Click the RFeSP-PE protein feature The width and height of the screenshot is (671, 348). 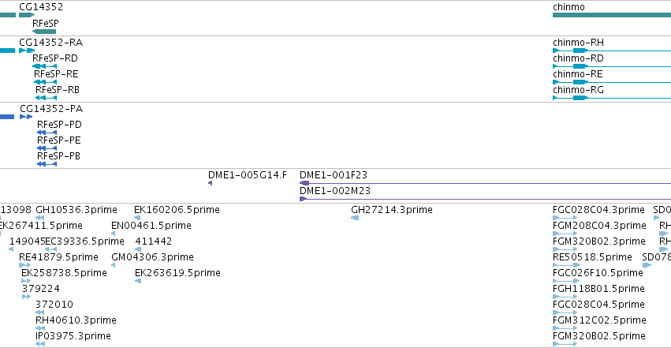click(x=47, y=148)
